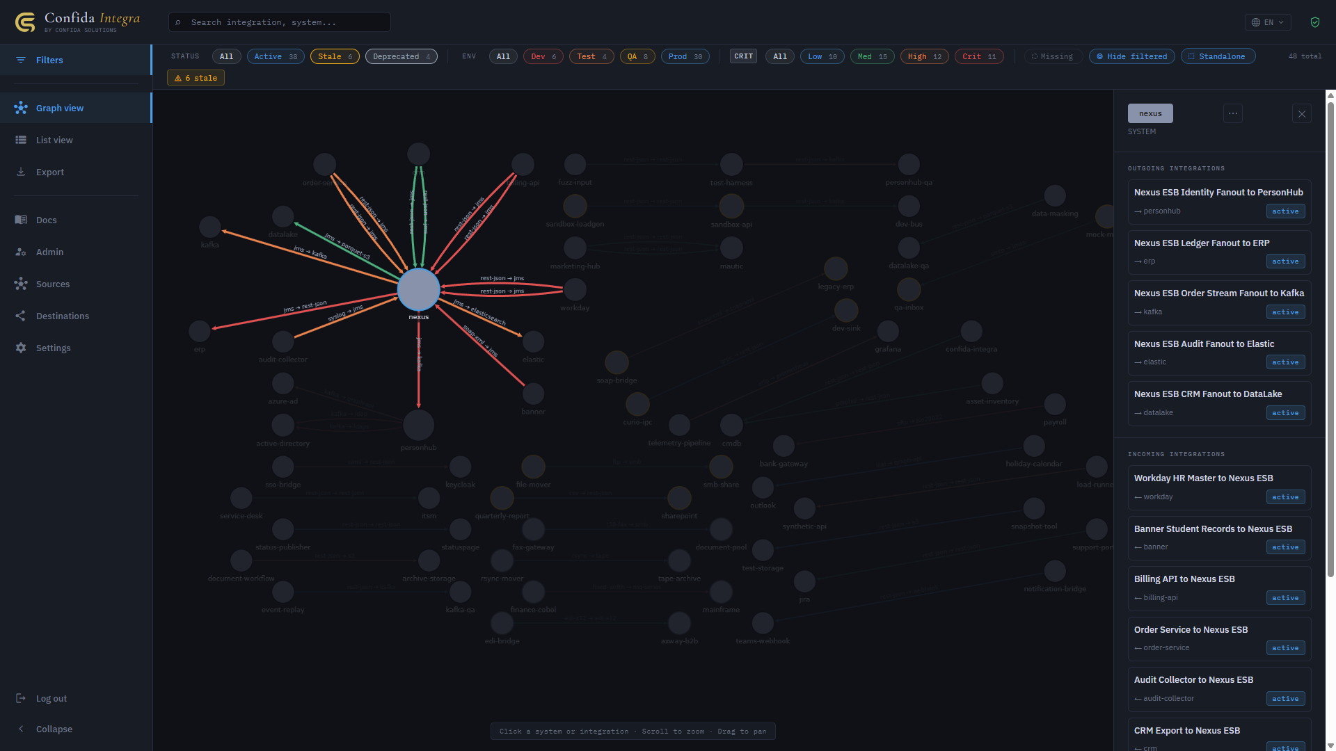Open Workday HR Master to Nexus ESB
Screen dimensions: 1336x751
coord(1219,487)
